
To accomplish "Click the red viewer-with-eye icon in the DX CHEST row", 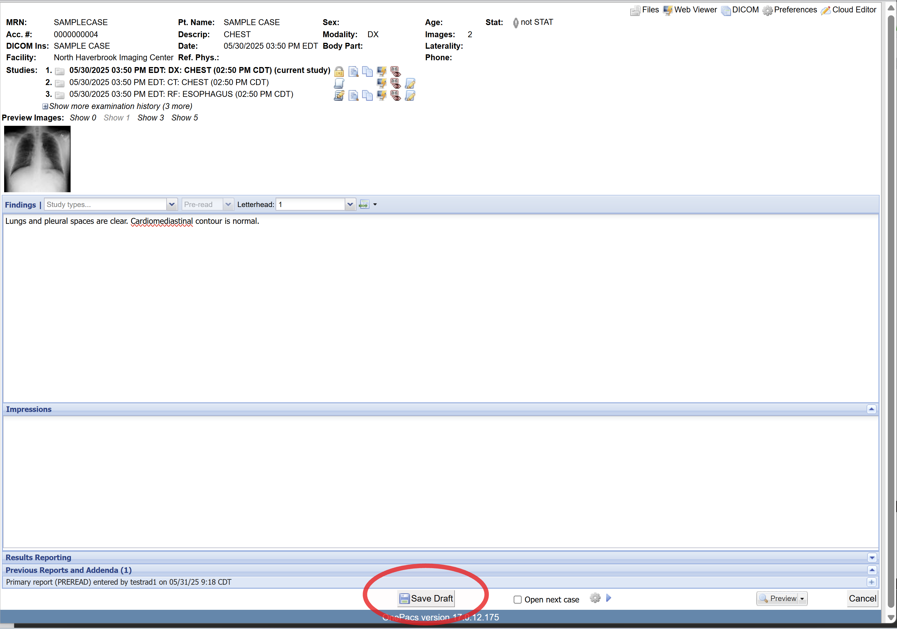I will [x=395, y=71].
